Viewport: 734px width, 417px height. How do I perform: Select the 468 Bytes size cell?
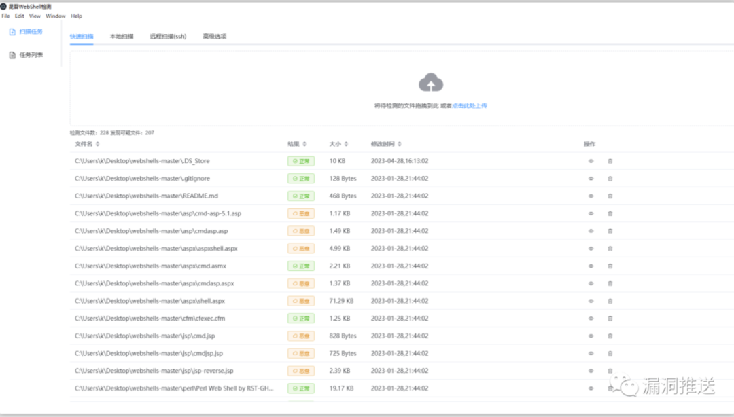tap(343, 196)
